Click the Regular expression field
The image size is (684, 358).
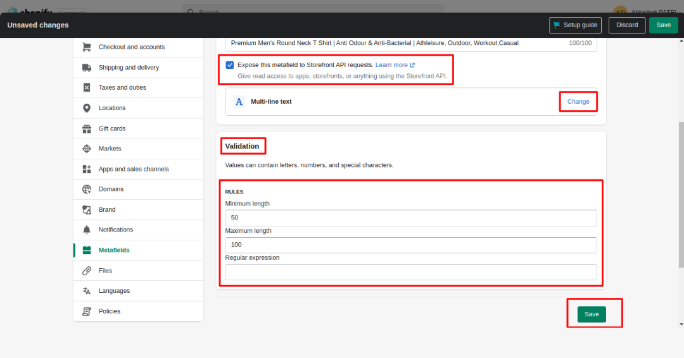(x=411, y=272)
